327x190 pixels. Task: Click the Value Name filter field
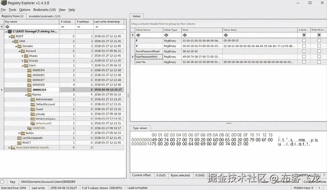[149, 35]
